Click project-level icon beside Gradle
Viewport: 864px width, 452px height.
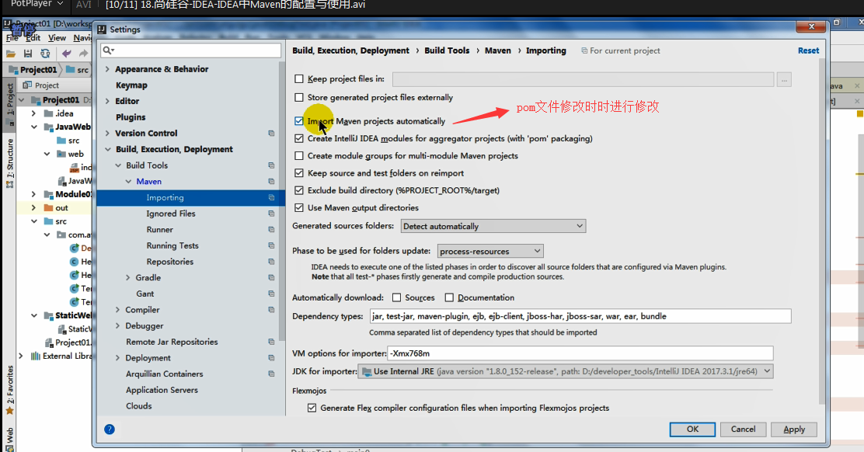click(271, 277)
